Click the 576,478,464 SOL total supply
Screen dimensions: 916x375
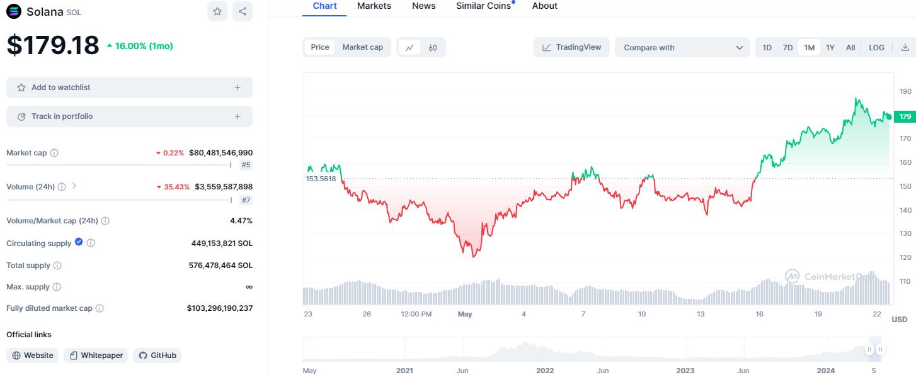[220, 266]
